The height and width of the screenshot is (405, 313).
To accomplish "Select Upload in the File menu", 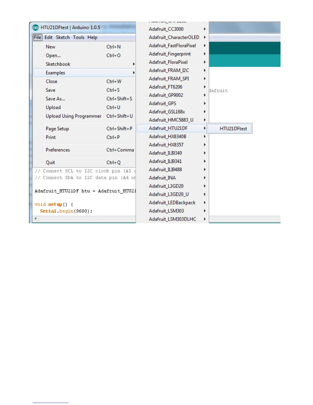I will tap(85, 108).
